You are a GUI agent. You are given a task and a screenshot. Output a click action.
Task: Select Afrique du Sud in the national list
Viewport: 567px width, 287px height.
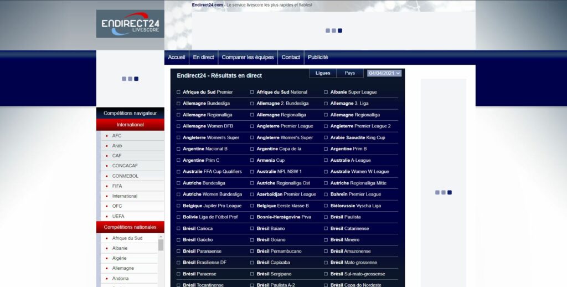click(x=127, y=238)
